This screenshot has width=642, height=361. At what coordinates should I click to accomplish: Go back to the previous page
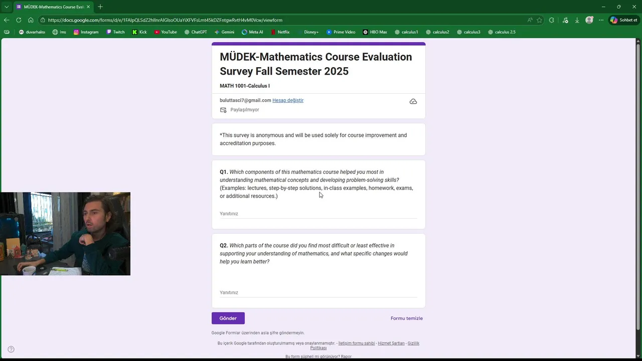tap(6, 20)
